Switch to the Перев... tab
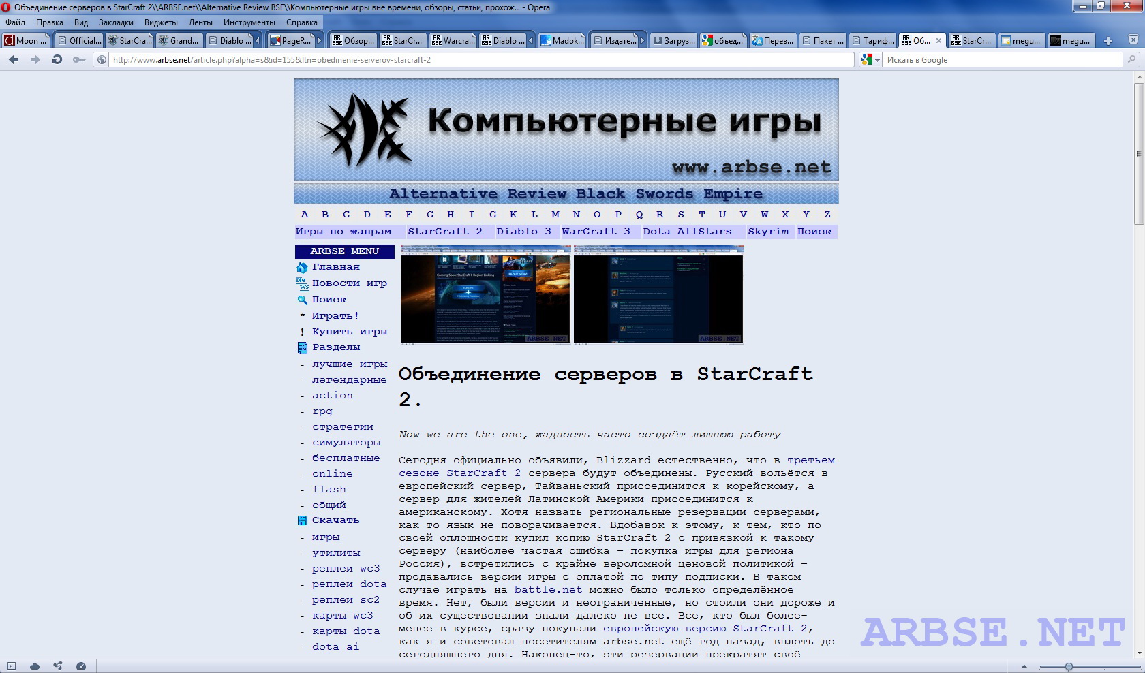Viewport: 1145px width, 673px height. point(773,41)
